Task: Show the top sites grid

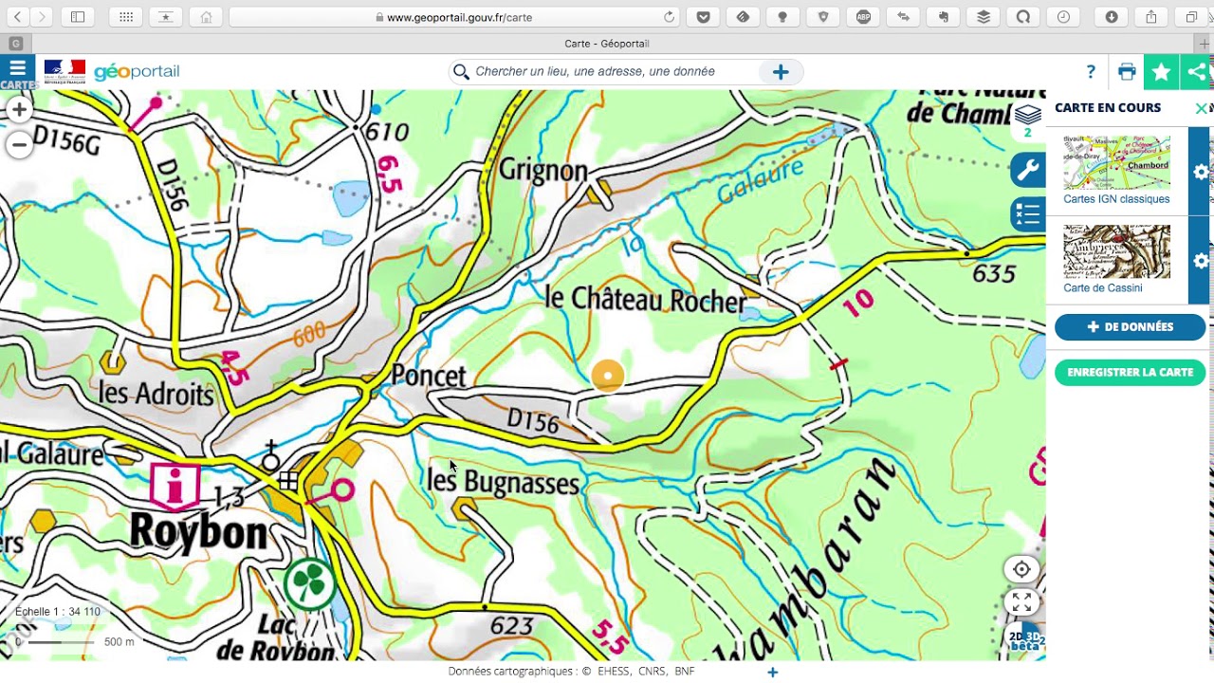Action: 125,17
